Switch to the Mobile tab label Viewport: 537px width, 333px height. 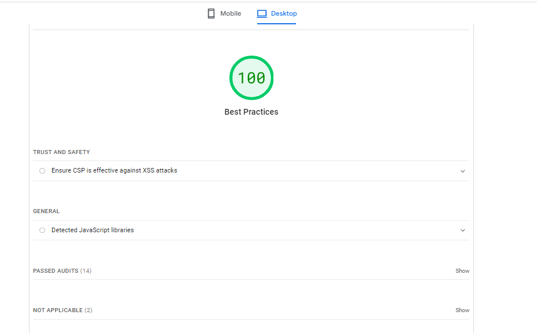click(231, 13)
